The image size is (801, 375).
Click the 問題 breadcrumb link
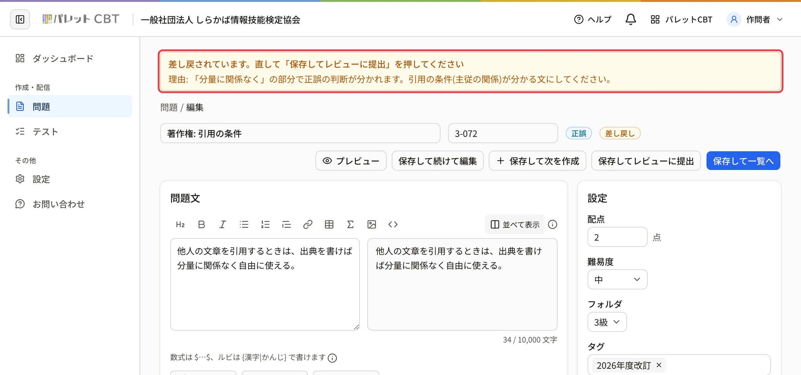tap(169, 107)
